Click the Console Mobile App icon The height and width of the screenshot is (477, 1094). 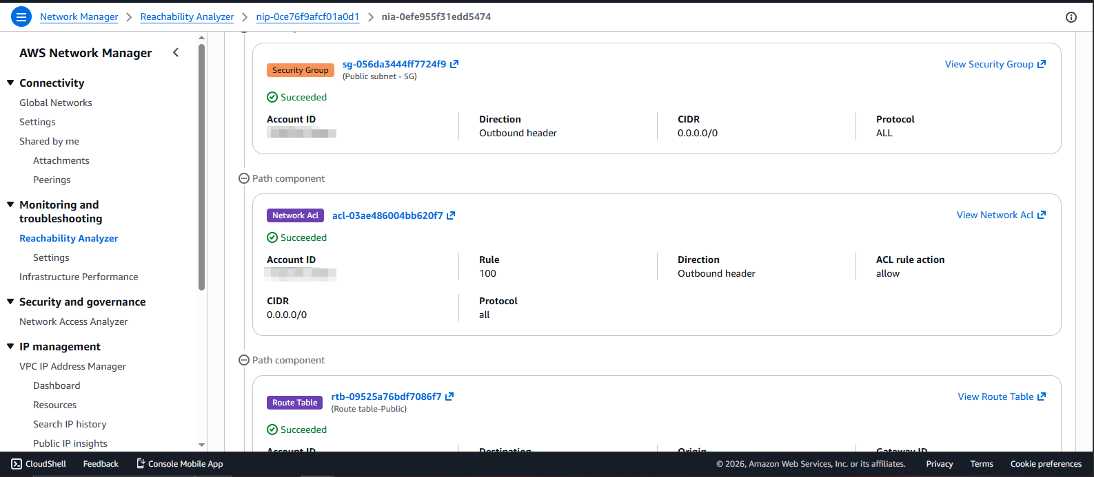(x=141, y=464)
